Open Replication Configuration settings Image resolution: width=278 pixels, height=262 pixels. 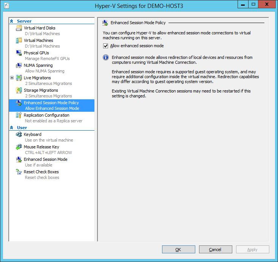click(x=46, y=115)
